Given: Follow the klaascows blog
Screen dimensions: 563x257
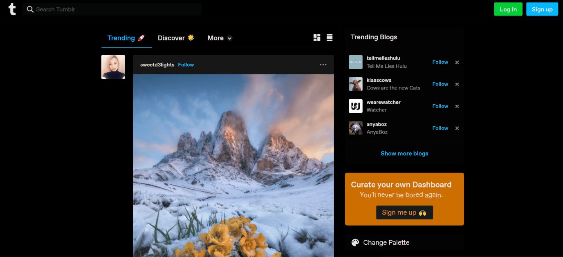Looking at the screenshot, I should pyautogui.click(x=440, y=84).
